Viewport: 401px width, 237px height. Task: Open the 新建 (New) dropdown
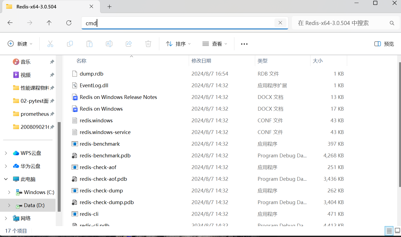pos(20,44)
